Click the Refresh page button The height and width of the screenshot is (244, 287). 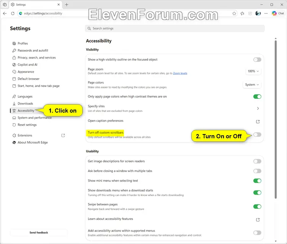click(x=13, y=13)
